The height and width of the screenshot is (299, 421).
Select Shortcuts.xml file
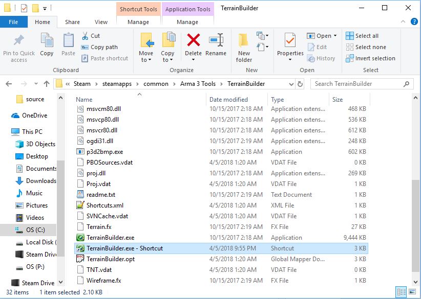coord(105,205)
